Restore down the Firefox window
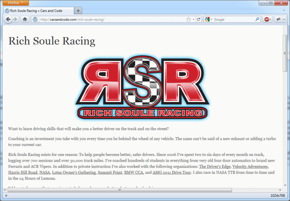Screen dimensions: 290x201 click(271, 3)
